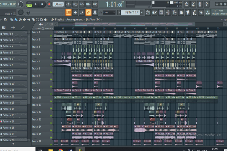
Task: Click the Track 14 header label
Action: click(x=36, y=127)
